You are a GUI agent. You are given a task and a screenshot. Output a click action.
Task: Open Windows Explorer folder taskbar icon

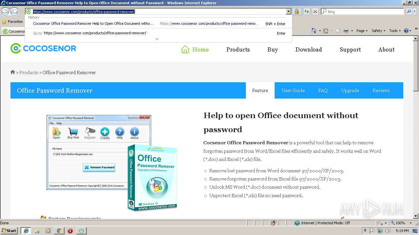tap(37, 231)
